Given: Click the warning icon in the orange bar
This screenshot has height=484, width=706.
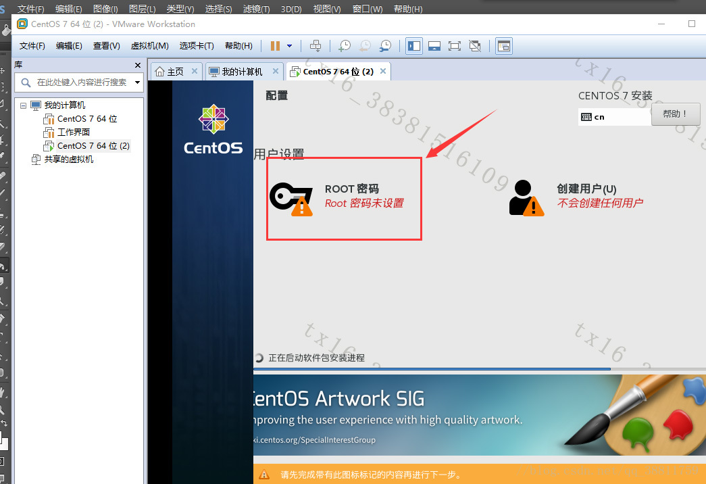Looking at the screenshot, I should (264, 475).
